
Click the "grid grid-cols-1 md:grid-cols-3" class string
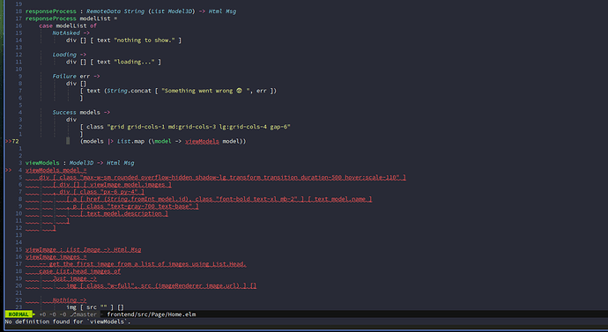click(x=198, y=127)
